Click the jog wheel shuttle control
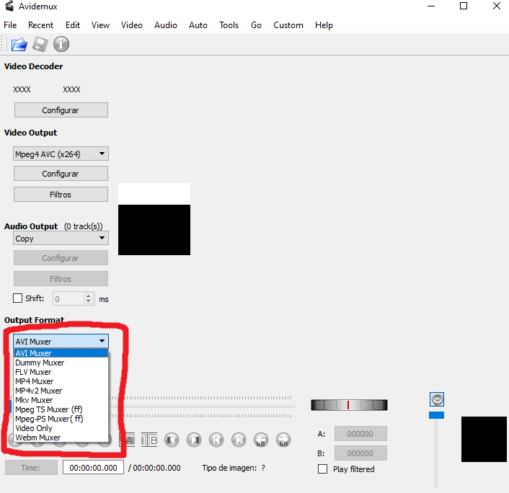This screenshot has height=493, width=509. [x=349, y=405]
